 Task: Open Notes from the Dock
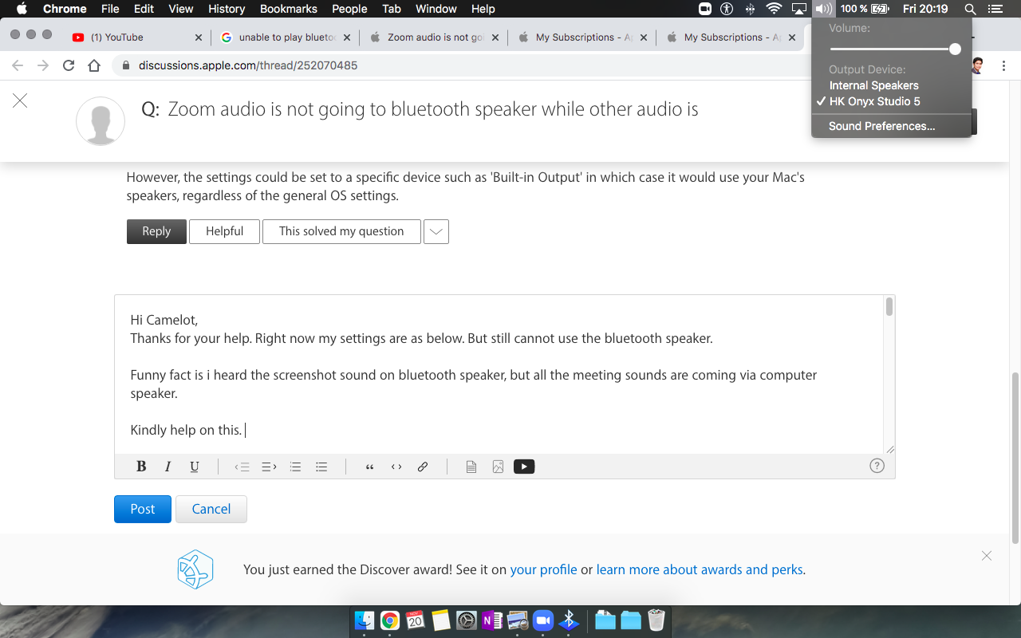(x=441, y=620)
